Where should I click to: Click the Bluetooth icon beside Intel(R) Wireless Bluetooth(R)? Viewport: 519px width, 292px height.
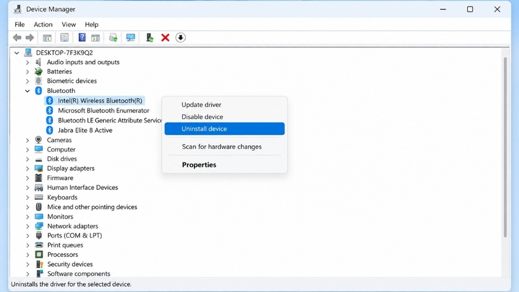[x=50, y=100]
